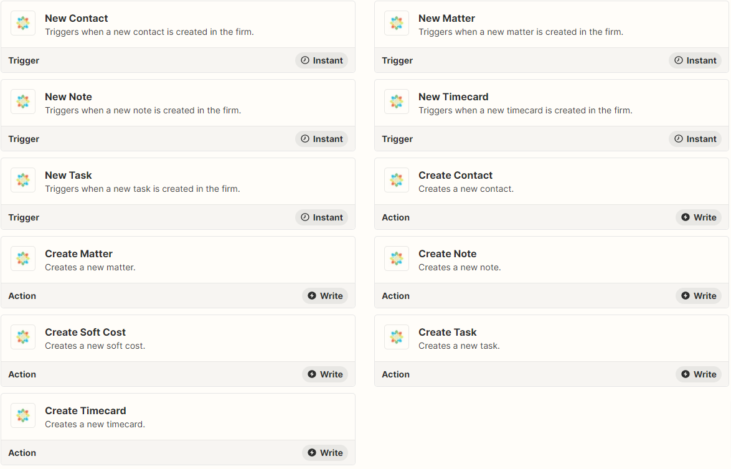
Task: Open the New Timecard trigger title
Action: (x=454, y=97)
